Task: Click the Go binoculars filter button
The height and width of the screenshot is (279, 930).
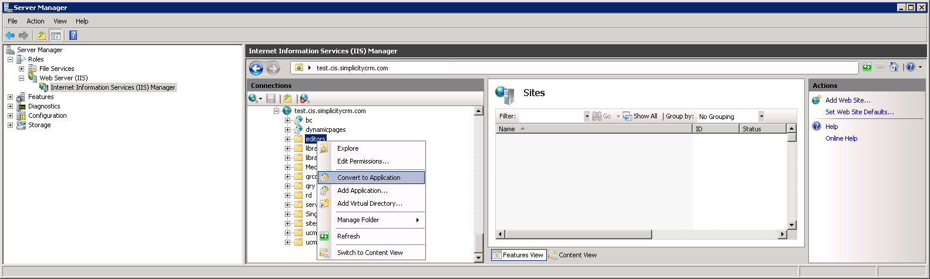Action: click(x=602, y=116)
